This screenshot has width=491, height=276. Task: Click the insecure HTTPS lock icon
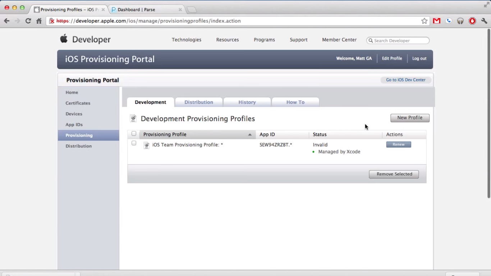[52, 21]
